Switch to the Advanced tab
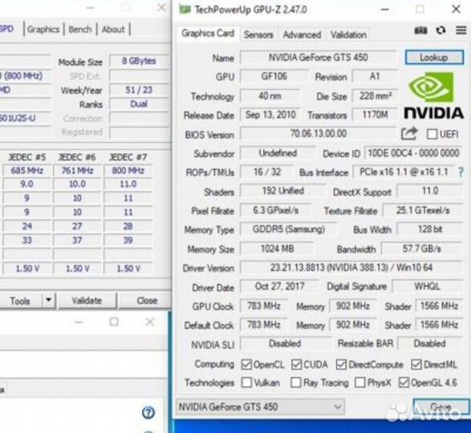Image resolution: width=471 pixels, height=433 pixels. point(302,34)
